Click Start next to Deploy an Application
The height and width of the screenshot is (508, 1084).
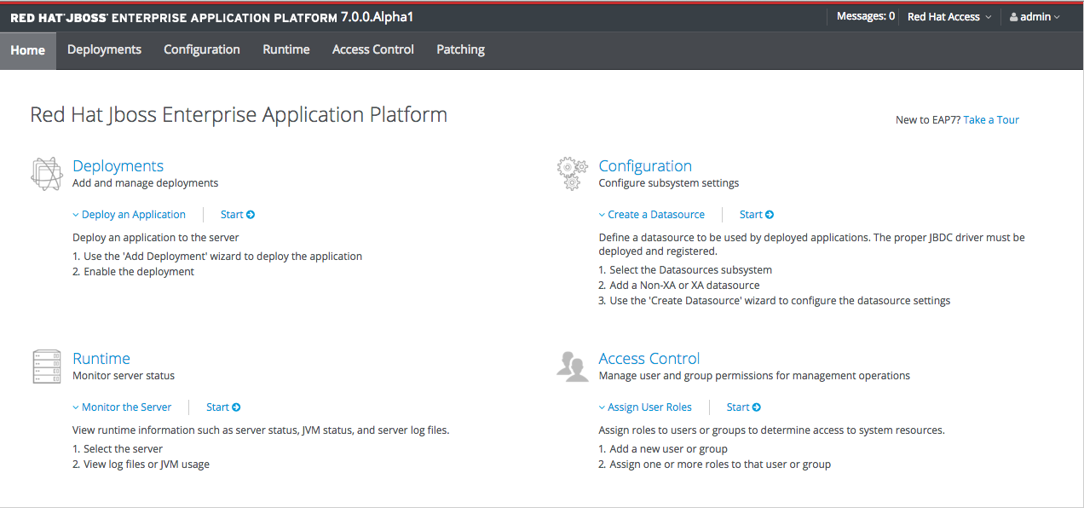pos(238,215)
